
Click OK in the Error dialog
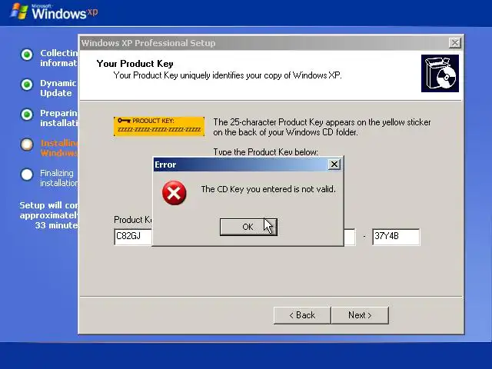click(x=248, y=227)
